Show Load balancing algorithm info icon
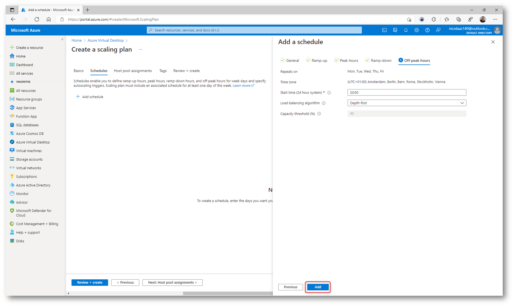This screenshot has width=514, height=307. pyautogui.click(x=324, y=103)
